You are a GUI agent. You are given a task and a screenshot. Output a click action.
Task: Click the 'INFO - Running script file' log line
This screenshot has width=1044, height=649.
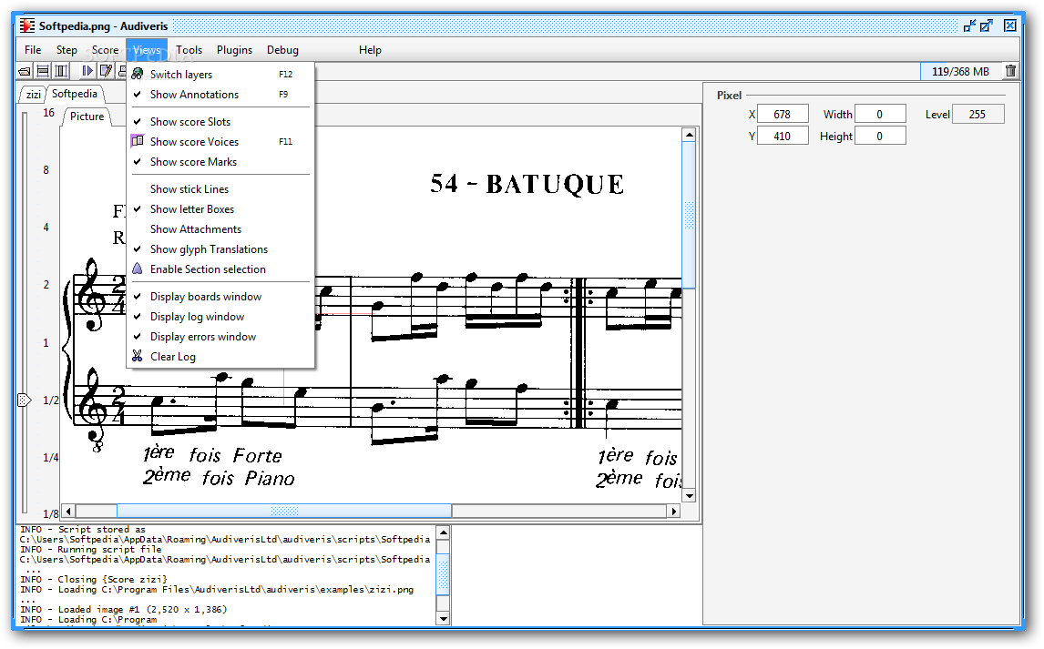(x=90, y=550)
